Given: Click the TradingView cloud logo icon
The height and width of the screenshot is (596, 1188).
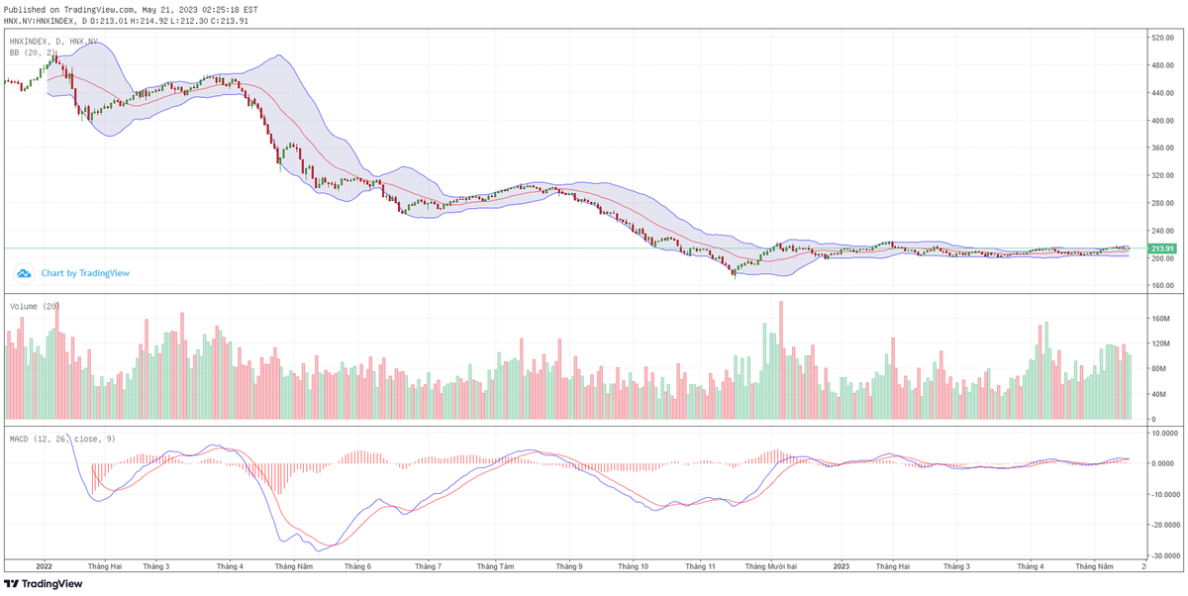Looking at the screenshot, I should click(x=23, y=272).
